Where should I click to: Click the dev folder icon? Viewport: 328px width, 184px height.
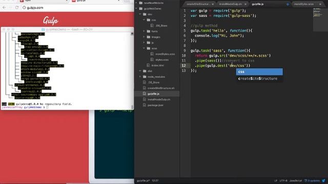145,14
